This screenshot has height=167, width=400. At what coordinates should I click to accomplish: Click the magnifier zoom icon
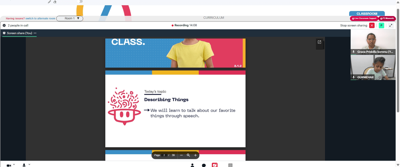coord(188,155)
